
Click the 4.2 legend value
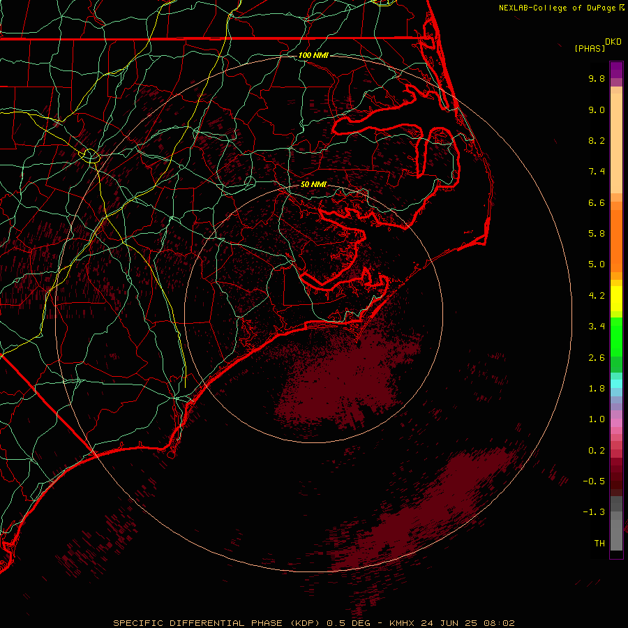pos(597,296)
